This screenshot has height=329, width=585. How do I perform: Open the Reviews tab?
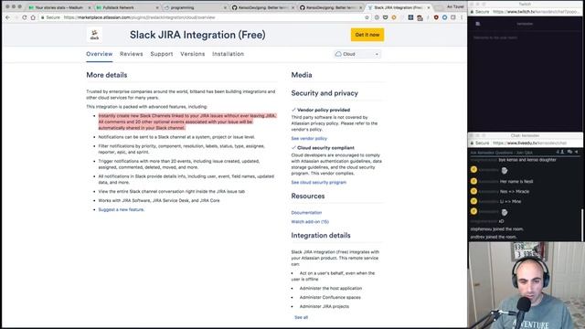point(132,54)
